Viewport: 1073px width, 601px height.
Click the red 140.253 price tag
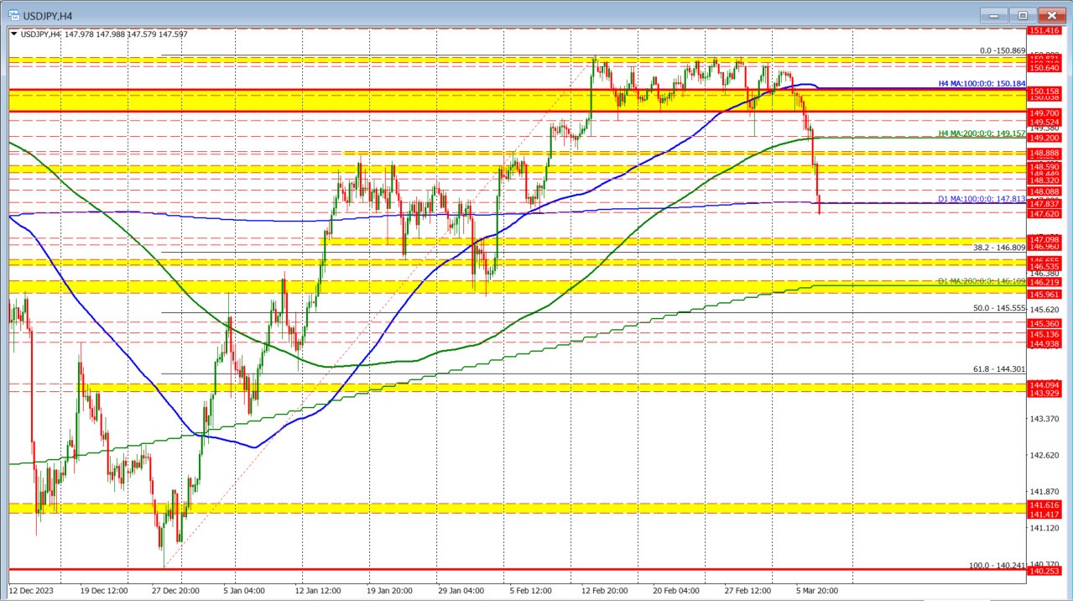pyautogui.click(x=1045, y=569)
